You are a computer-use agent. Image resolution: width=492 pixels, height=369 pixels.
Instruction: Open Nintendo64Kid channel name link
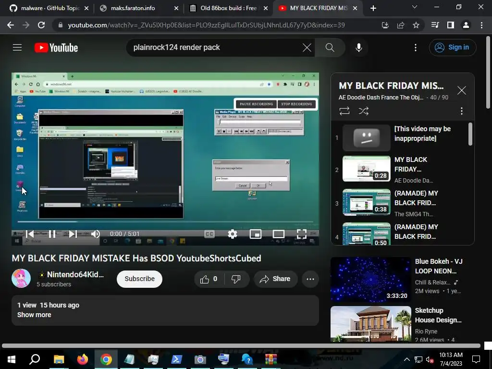(x=75, y=274)
